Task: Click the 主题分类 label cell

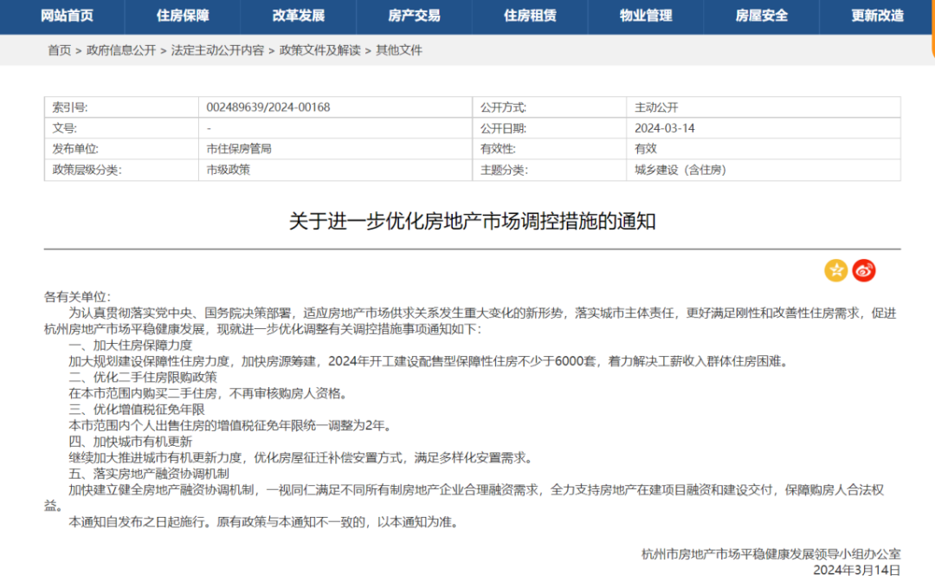Action: [549, 170]
